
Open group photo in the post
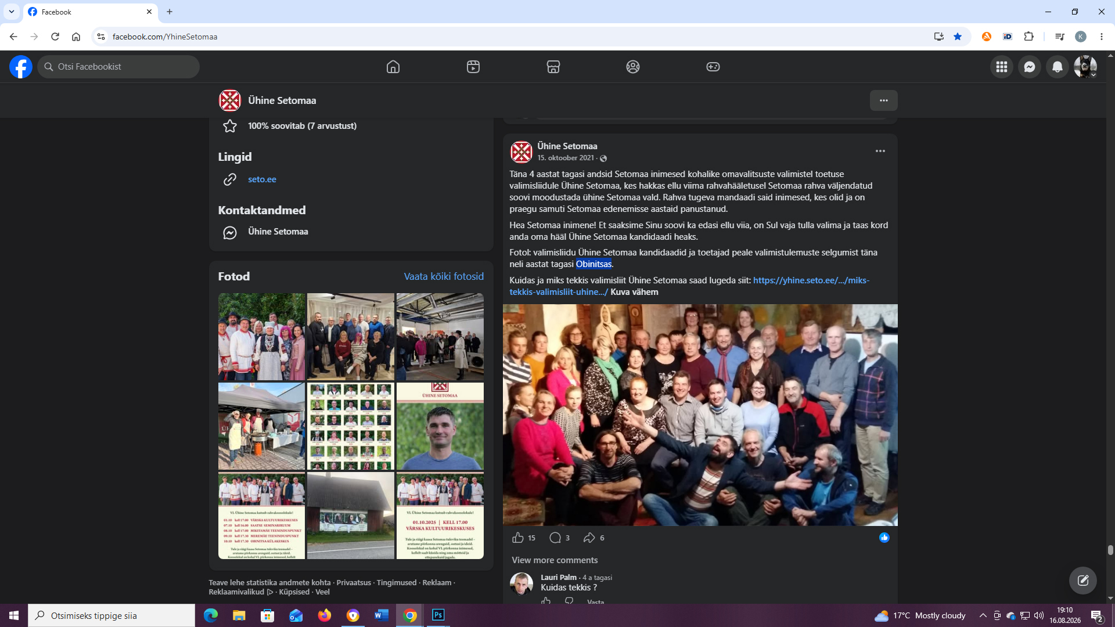(700, 415)
